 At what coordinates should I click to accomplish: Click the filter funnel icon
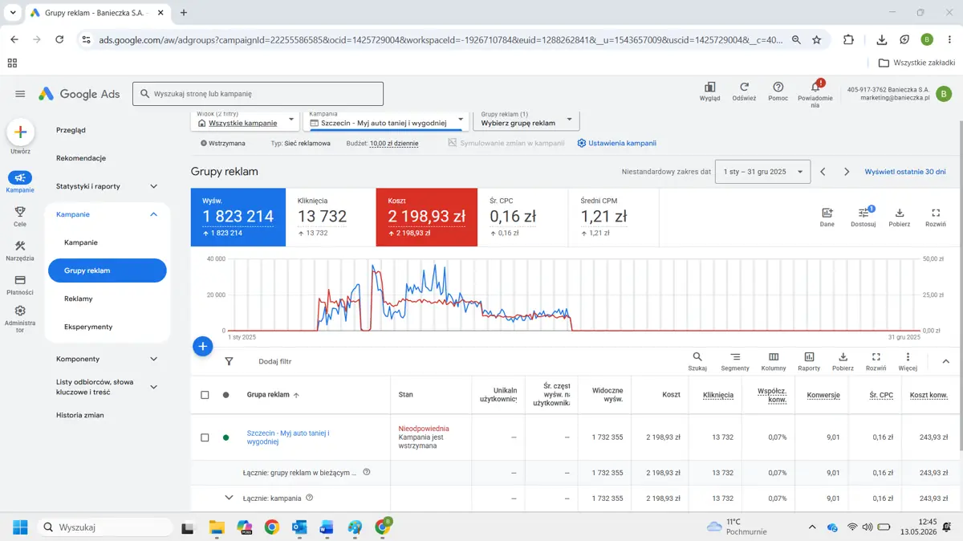tap(229, 362)
